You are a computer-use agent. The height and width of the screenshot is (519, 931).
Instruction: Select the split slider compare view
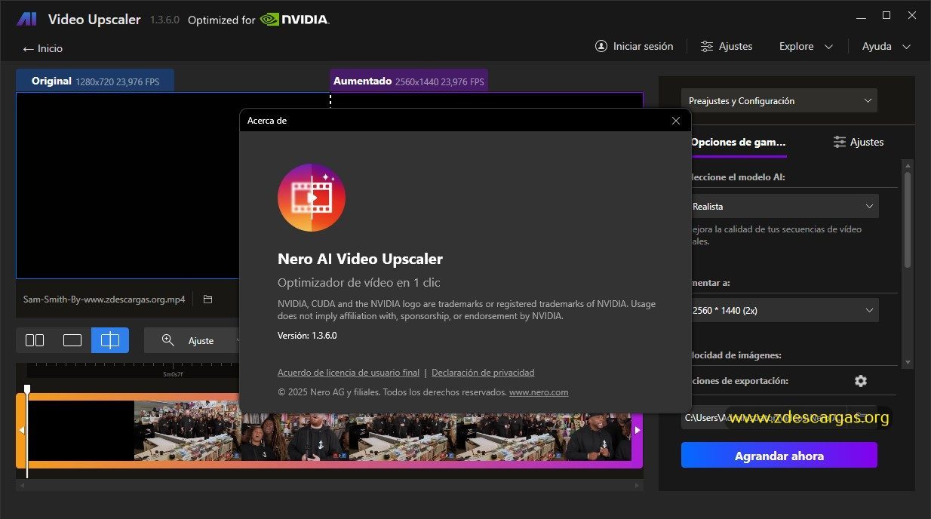tap(110, 340)
